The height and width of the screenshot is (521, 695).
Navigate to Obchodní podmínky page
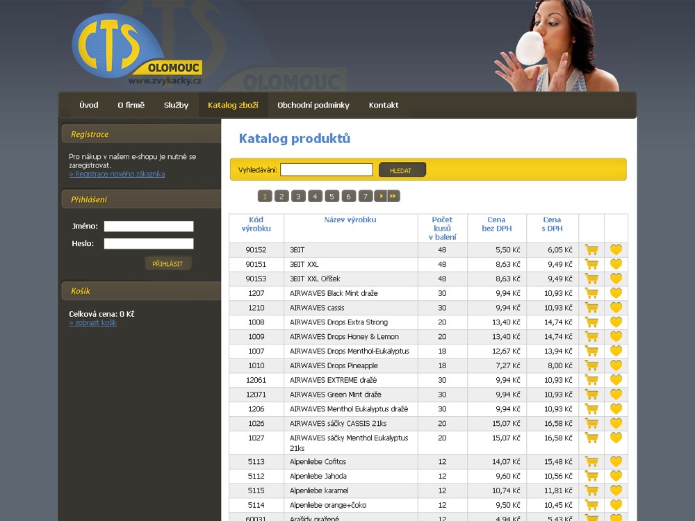coord(313,106)
